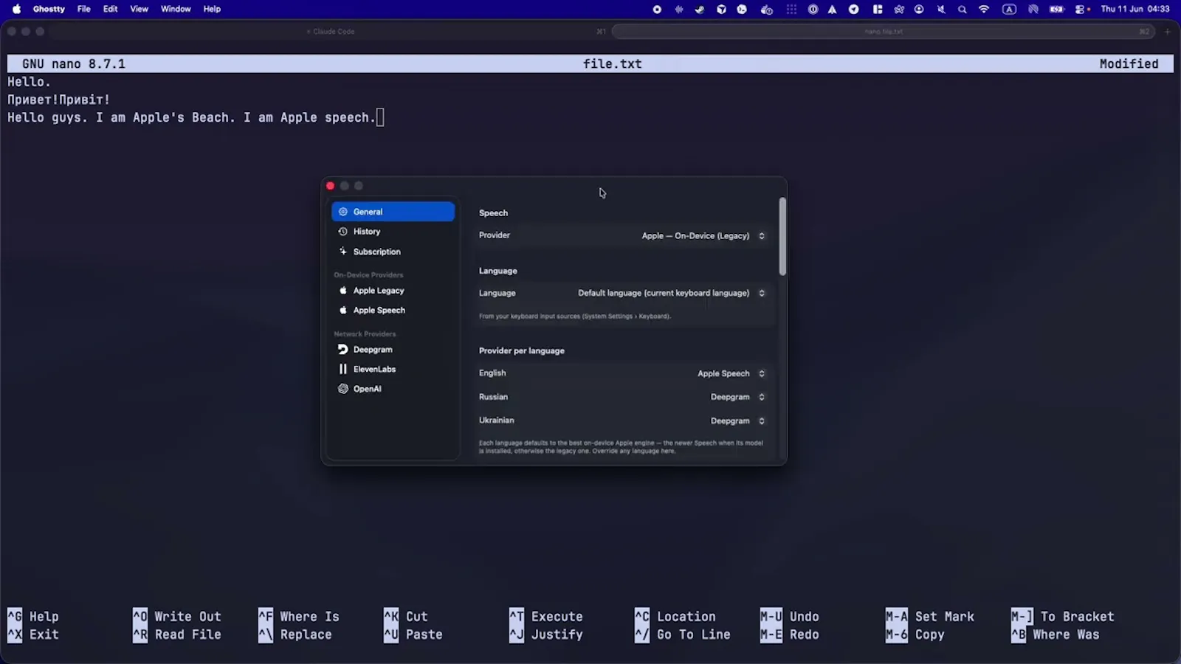Open the General settings section
This screenshot has height=664, width=1181.
[x=393, y=212]
